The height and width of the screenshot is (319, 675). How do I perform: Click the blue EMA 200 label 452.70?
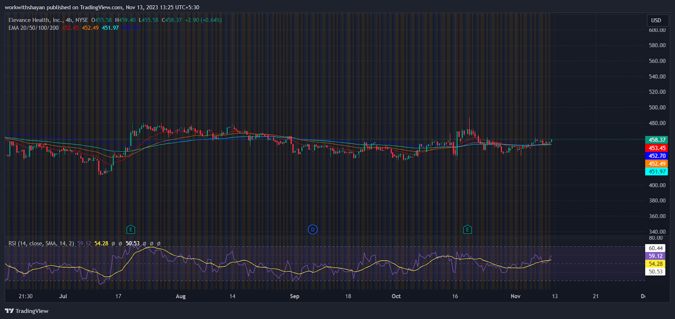point(656,156)
